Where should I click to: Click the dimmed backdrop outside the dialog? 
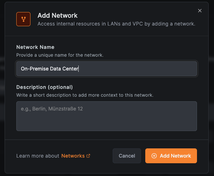[2, 89]
